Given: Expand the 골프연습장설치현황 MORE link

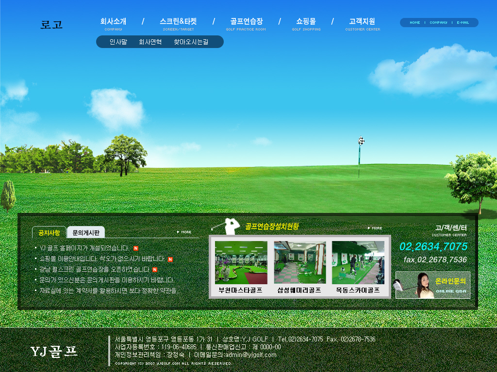Looking at the screenshot, I should pos(375,228).
